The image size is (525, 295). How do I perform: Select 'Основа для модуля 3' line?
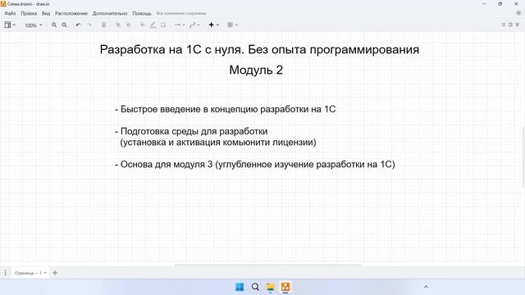pos(255,164)
